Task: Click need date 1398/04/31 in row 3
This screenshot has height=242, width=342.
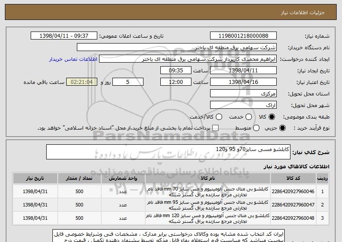Action: click(x=35, y=218)
